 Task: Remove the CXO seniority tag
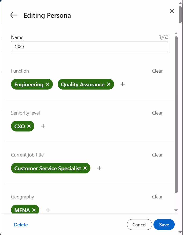(29, 126)
